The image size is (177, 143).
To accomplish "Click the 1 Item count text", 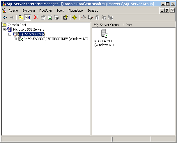I will coord(128,25).
